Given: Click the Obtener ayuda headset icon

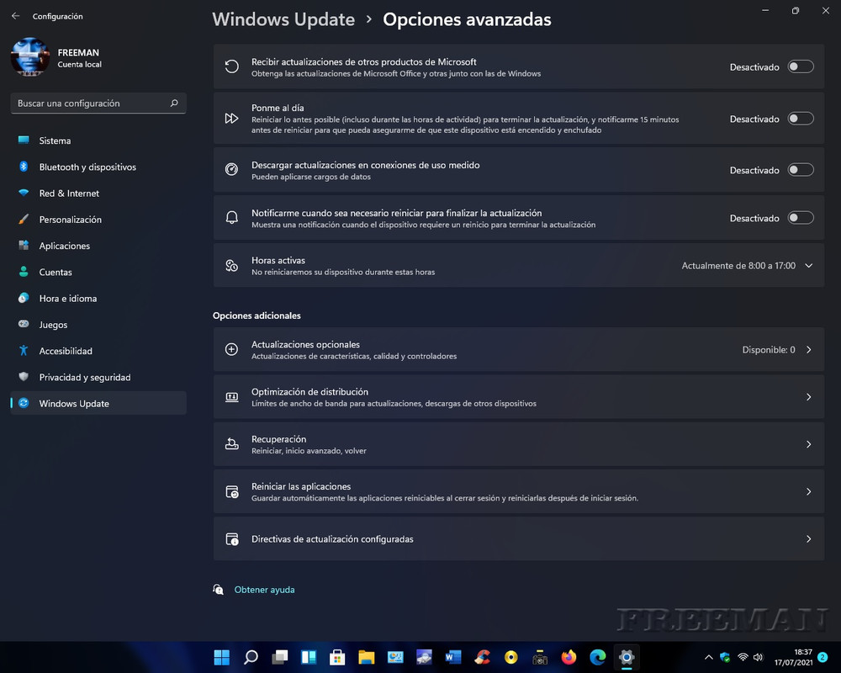Looking at the screenshot, I should point(219,590).
